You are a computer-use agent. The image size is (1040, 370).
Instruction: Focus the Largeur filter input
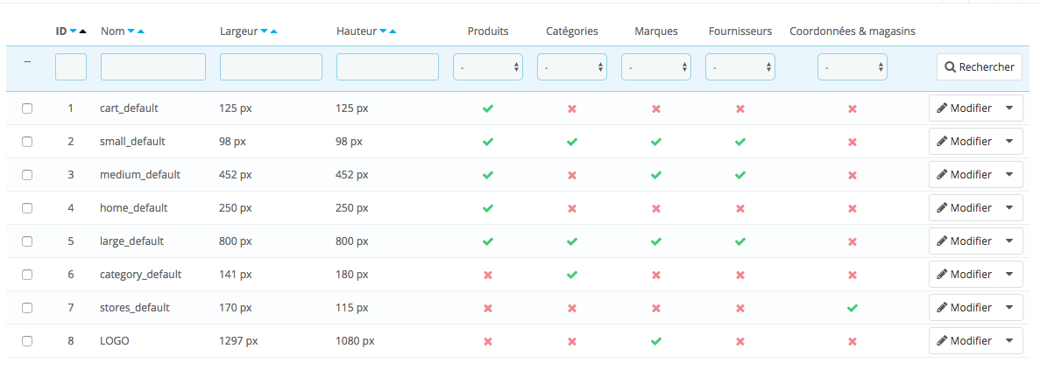(x=271, y=67)
